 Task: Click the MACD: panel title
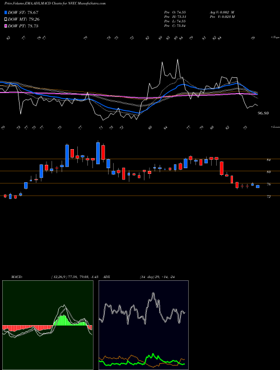click(x=17, y=277)
